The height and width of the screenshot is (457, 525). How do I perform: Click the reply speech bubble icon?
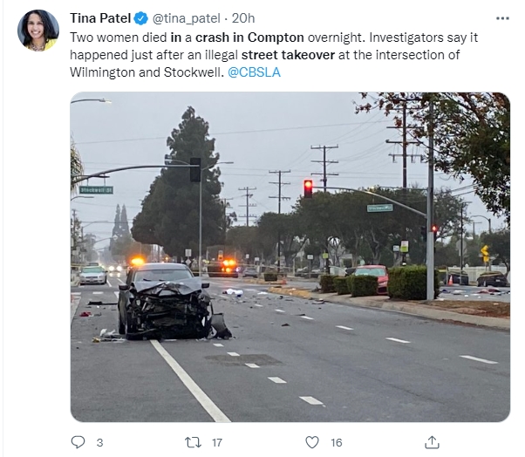[x=78, y=442]
